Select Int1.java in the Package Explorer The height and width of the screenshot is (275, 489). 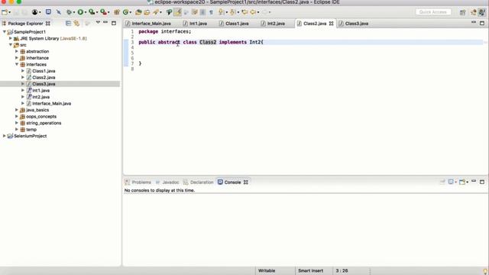pos(40,90)
